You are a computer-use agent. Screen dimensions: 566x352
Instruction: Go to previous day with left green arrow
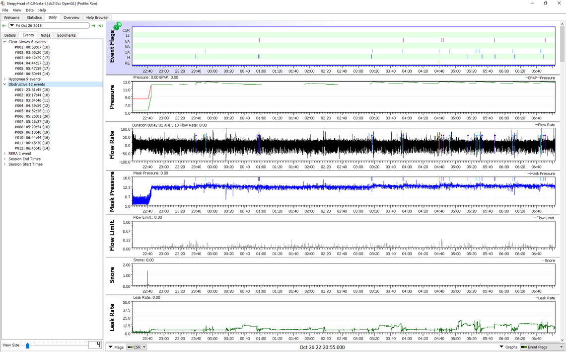[4, 26]
